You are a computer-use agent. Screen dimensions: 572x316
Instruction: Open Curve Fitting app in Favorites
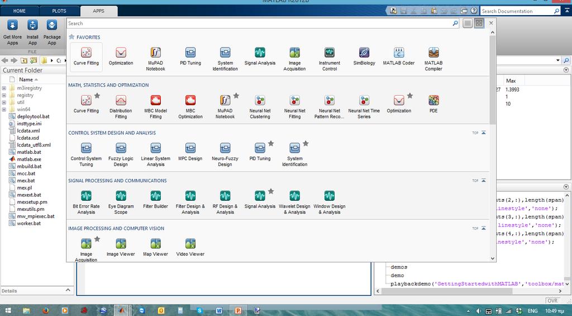tap(86, 57)
